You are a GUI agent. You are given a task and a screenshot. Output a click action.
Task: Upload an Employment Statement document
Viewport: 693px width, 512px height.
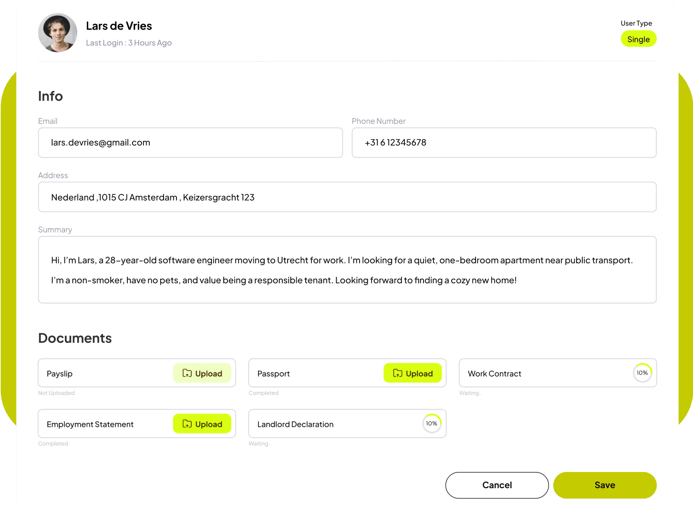(202, 424)
